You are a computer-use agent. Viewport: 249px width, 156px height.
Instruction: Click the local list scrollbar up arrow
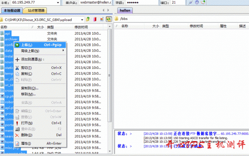point(110,27)
